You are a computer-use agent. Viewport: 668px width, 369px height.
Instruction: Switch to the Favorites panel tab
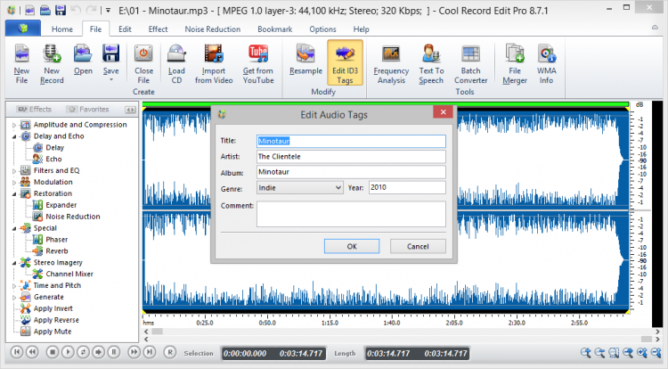[x=89, y=109]
